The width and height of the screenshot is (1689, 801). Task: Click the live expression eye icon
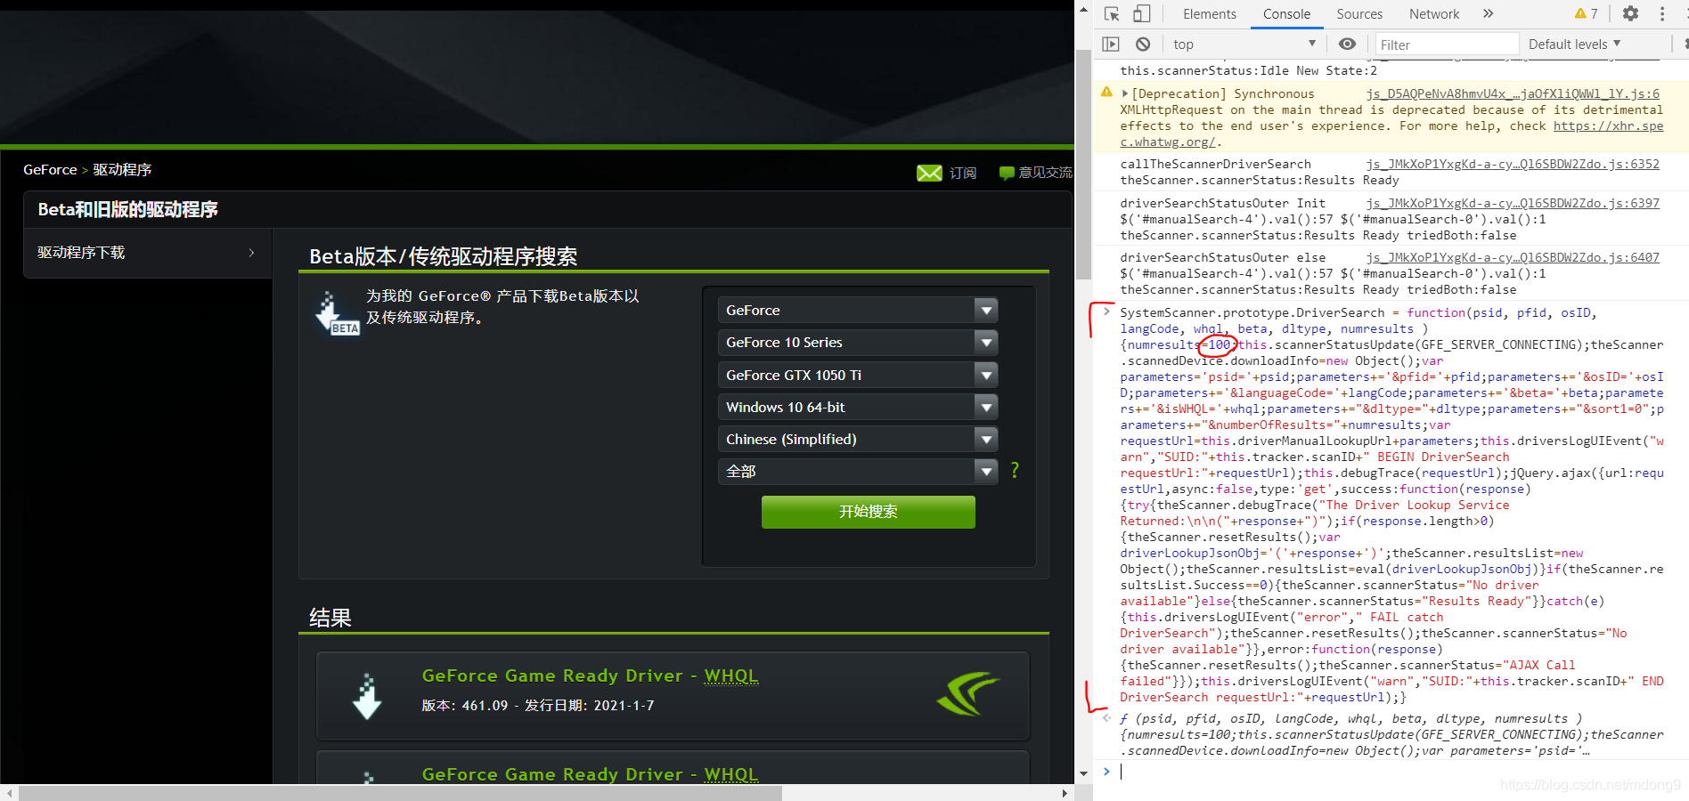coord(1347,44)
